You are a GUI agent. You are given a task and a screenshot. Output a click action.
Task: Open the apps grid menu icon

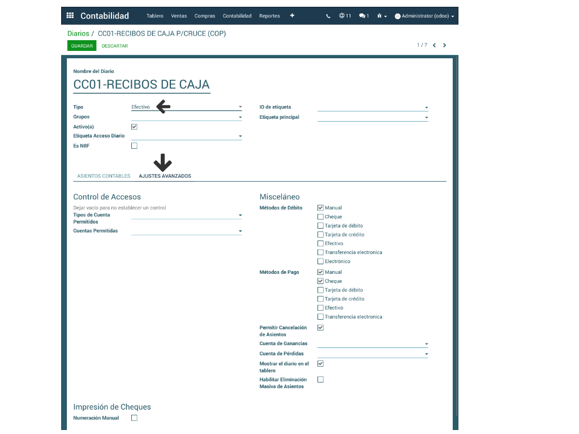click(70, 16)
